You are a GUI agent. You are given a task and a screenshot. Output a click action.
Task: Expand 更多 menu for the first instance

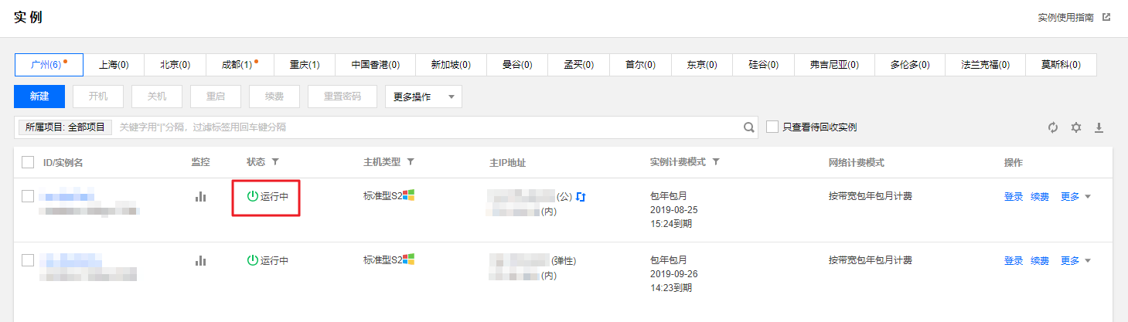tap(1075, 196)
